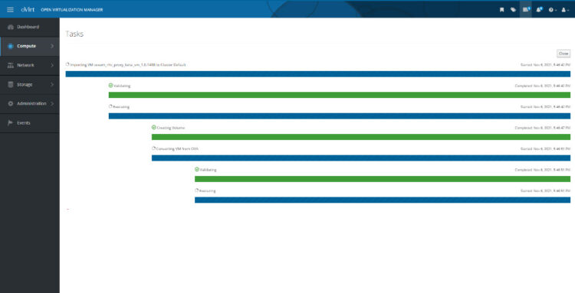Open the notifications bell icon
The width and height of the screenshot is (575, 293).
(539, 9)
